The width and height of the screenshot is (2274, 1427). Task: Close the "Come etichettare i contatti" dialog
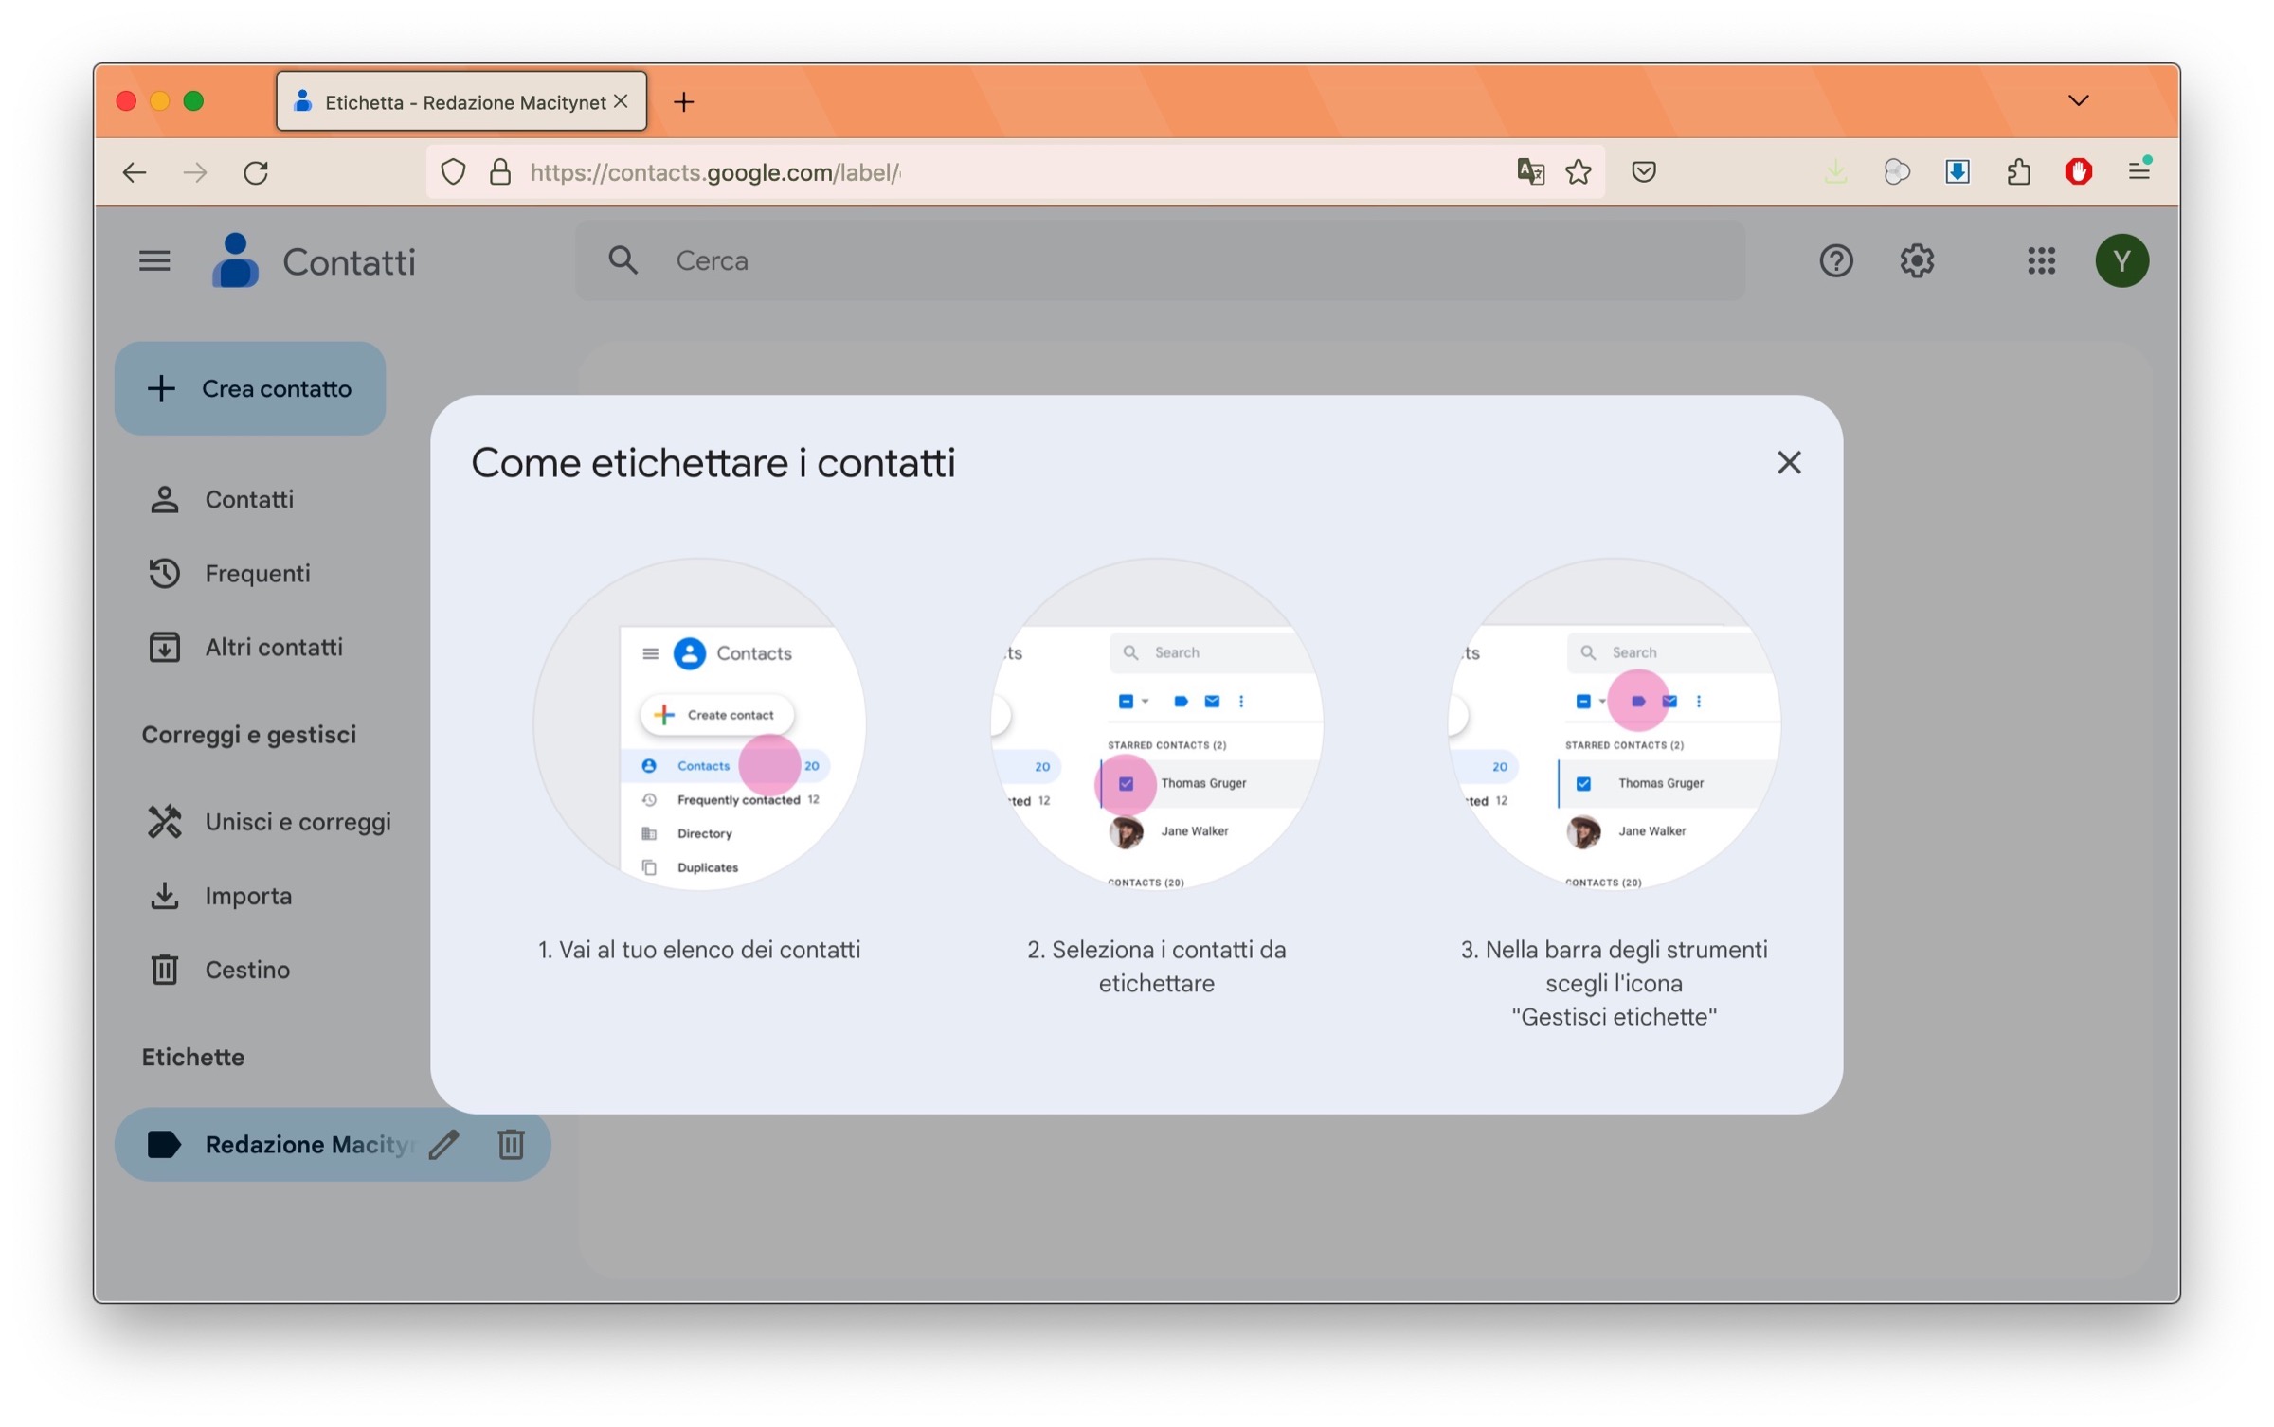coord(1788,462)
